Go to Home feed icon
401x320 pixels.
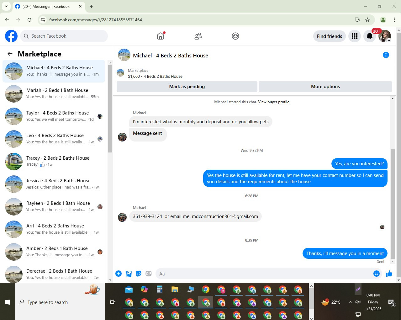(161, 36)
